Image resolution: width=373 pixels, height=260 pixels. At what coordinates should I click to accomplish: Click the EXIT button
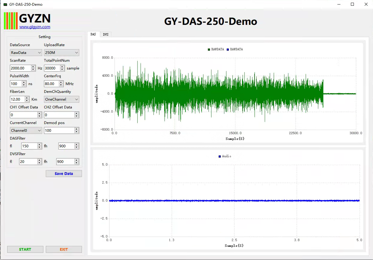64,250
